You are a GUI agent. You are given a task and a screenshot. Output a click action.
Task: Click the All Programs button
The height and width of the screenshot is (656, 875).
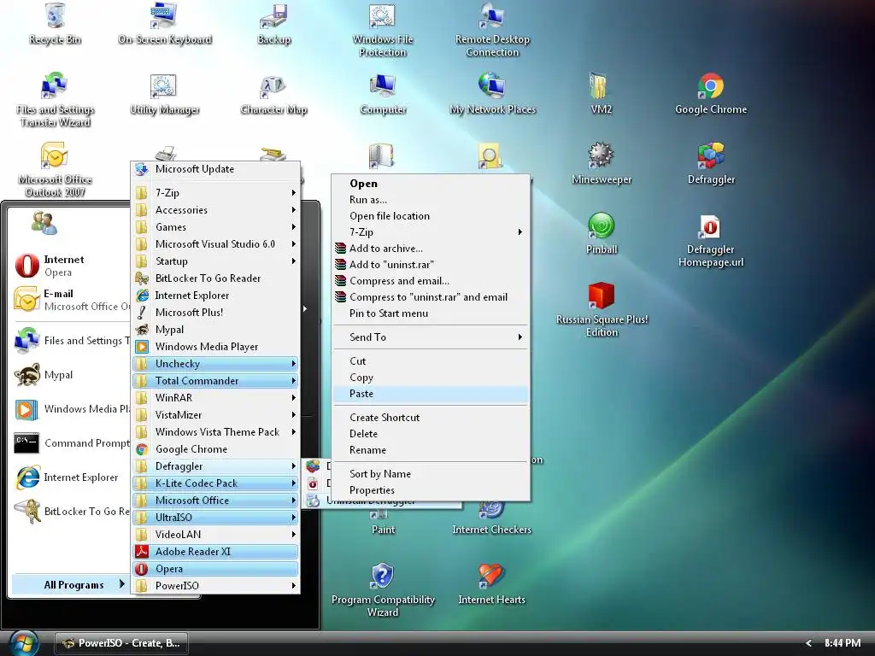click(x=70, y=584)
